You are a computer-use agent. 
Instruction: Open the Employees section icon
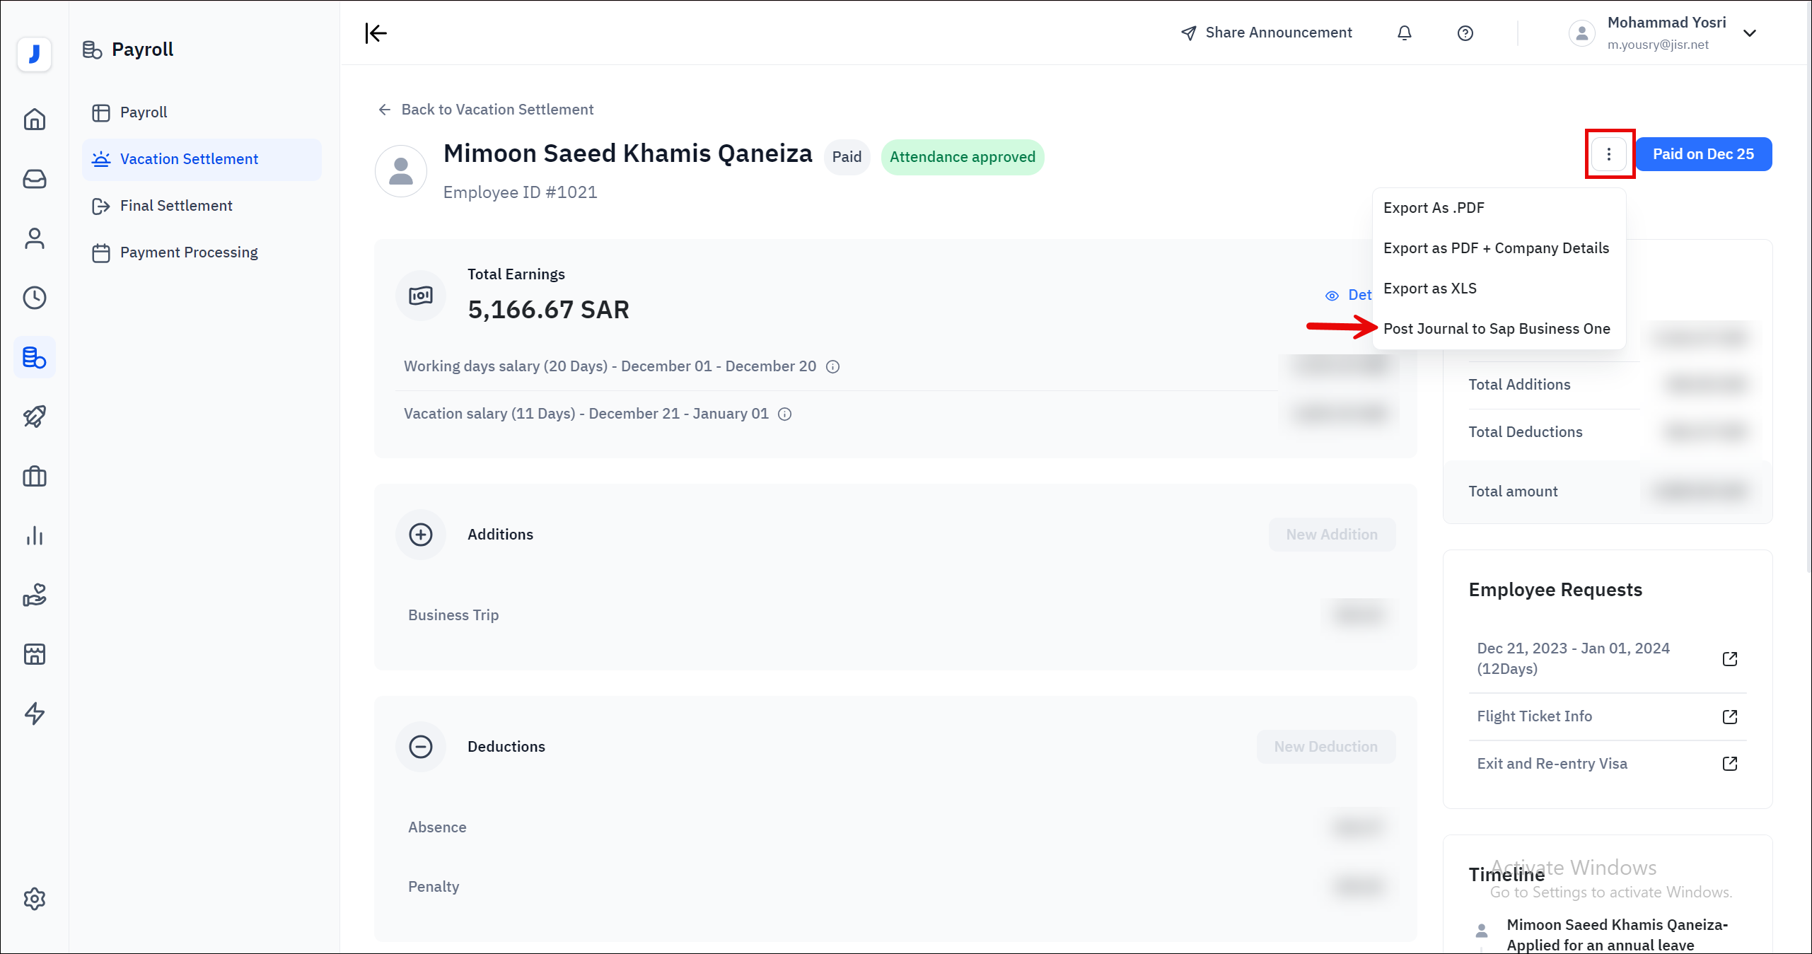[x=34, y=238]
